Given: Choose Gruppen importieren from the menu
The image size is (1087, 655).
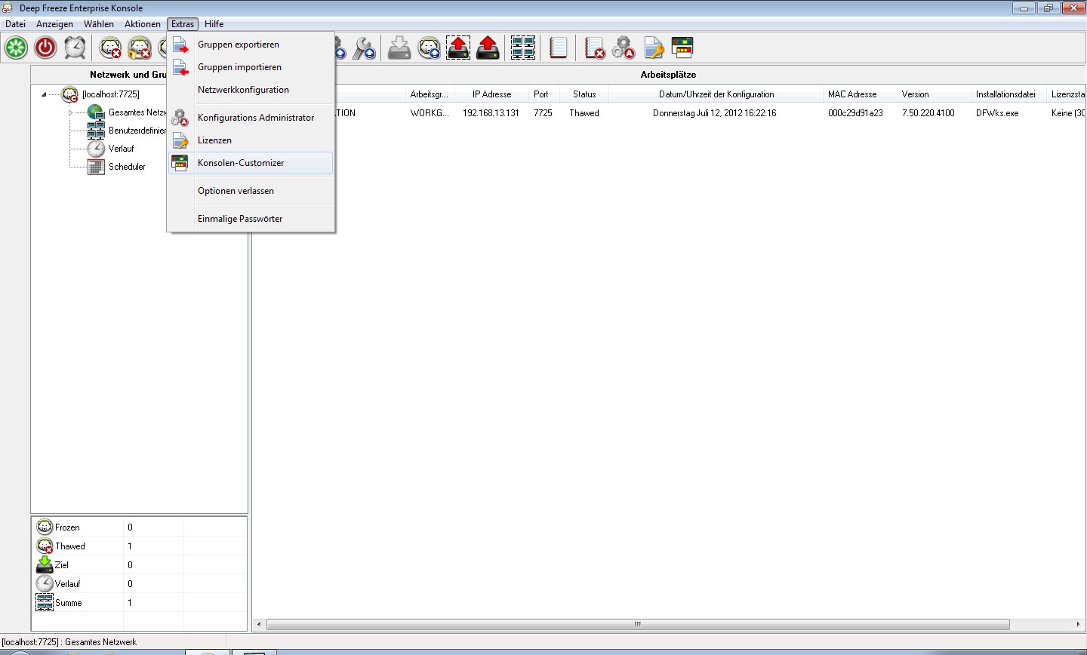Looking at the screenshot, I should point(251,67).
